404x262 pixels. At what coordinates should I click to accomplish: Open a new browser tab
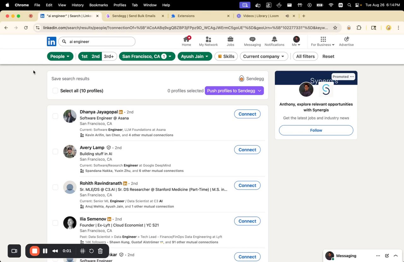click(x=304, y=16)
